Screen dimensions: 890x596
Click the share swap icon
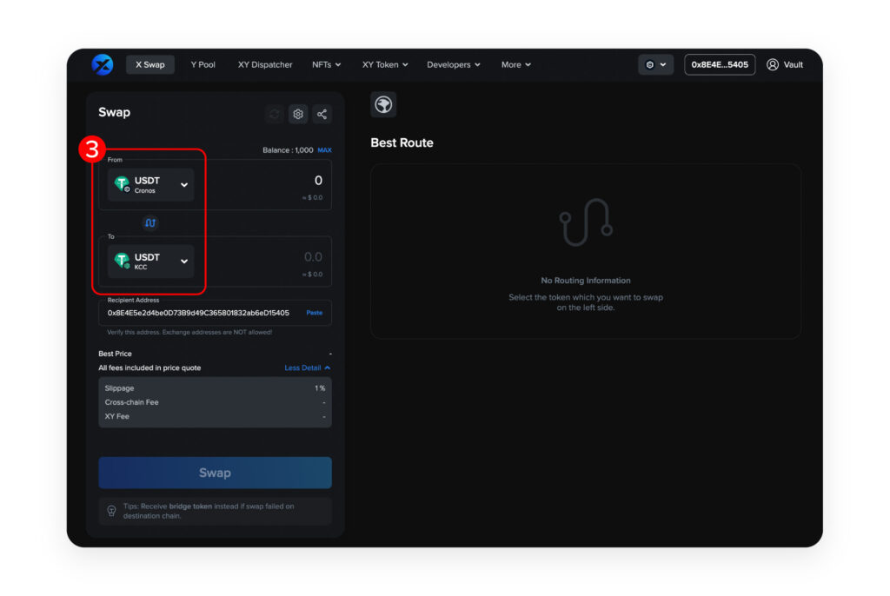[x=322, y=114]
